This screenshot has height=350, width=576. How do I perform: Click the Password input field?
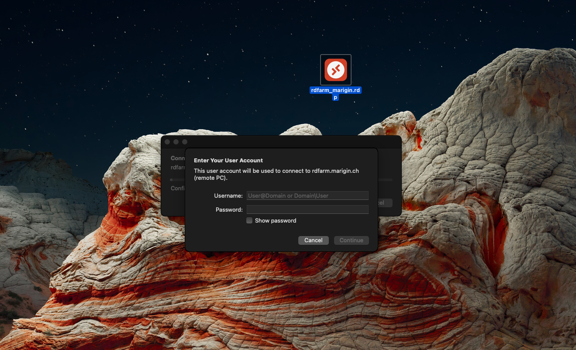(307, 209)
